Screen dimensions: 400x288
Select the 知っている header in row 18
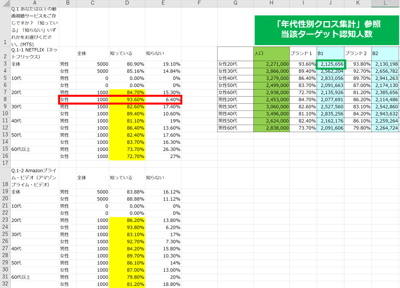coord(127,177)
